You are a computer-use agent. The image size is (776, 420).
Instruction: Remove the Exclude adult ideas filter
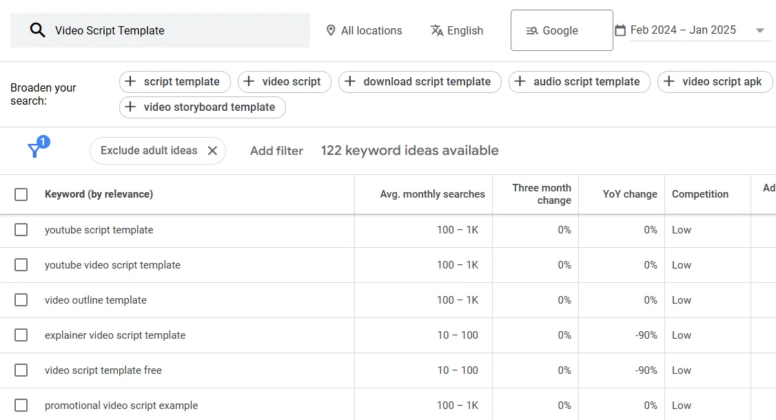pyautogui.click(x=212, y=151)
